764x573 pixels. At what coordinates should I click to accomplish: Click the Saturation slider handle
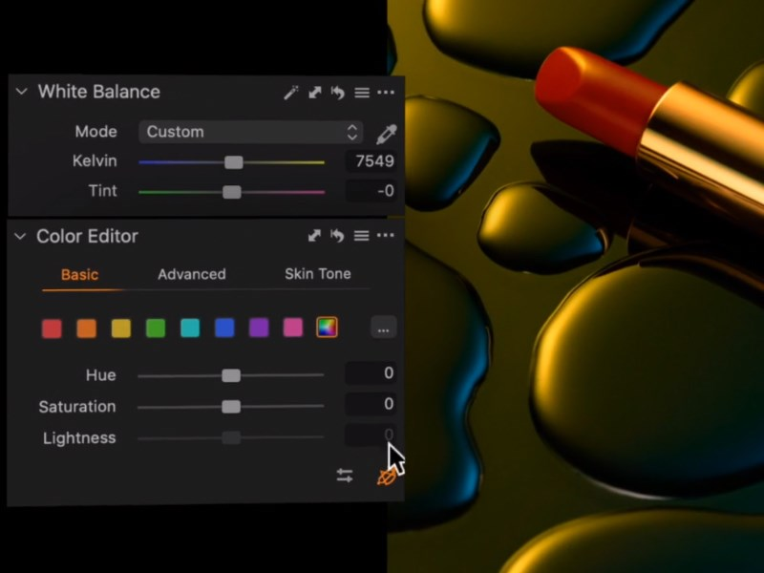231,407
